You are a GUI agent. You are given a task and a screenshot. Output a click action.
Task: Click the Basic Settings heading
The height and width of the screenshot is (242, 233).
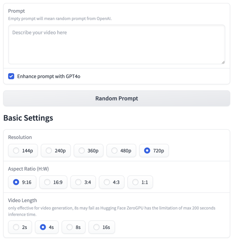tap(28, 118)
